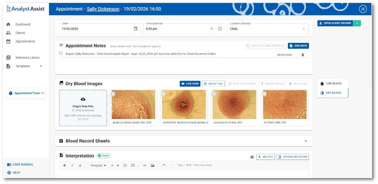This screenshot has width=378, height=184.
Task: Click the Interpretation help question mark icon
Action: (252, 157)
